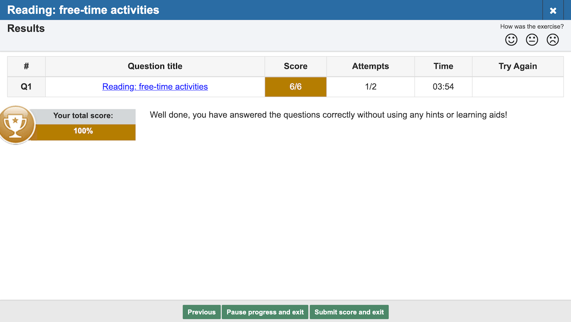The height and width of the screenshot is (322, 571).
Task: Click the 'Try Again' column cell for Q1
Action: tap(518, 87)
